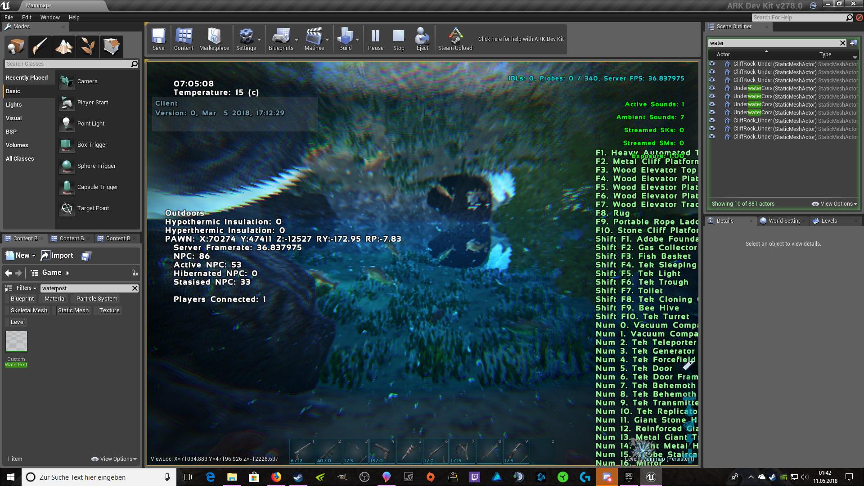This screenshot has width=864, height=486.
Task: Open the Help menu
Action: tap(74, 18)
